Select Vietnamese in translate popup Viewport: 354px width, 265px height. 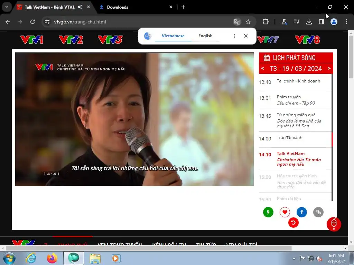click(x=173, y=36)
